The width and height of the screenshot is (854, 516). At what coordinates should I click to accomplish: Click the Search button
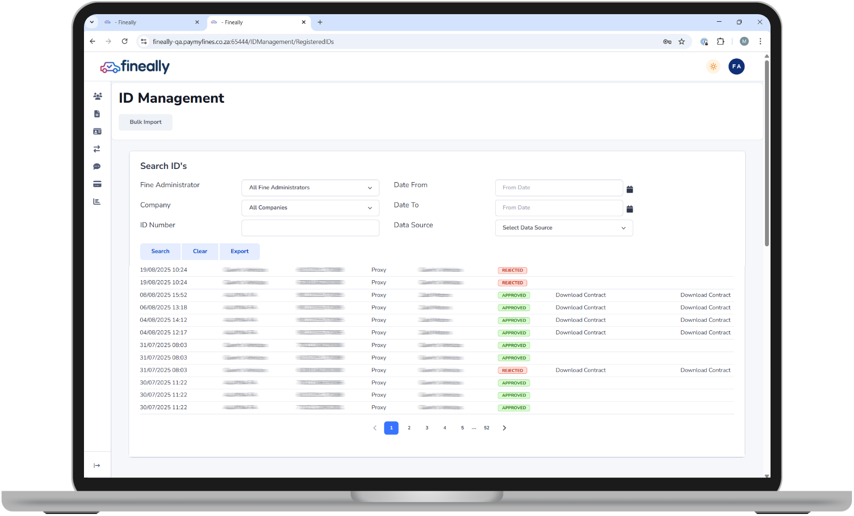tap(160, 251)
